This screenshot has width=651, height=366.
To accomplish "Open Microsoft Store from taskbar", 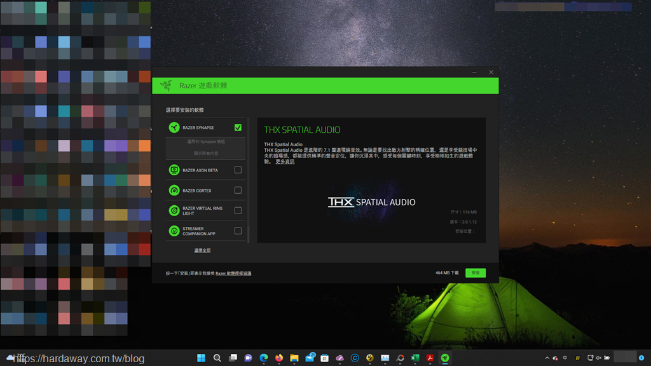I will pos(325,358).
